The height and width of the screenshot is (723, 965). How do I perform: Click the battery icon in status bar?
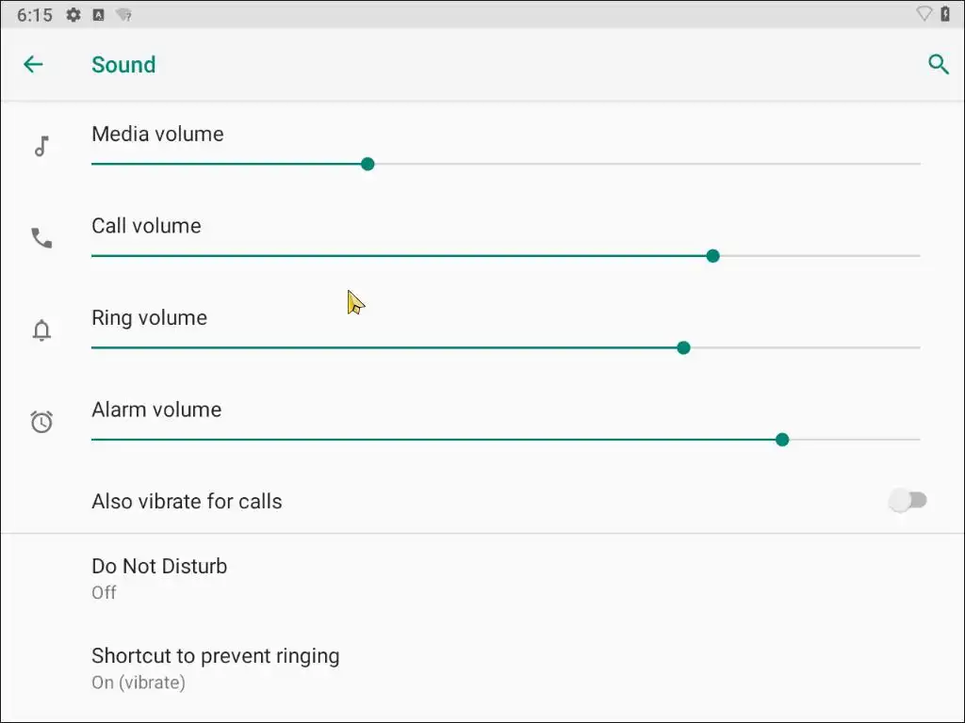(x=946, y=14)
